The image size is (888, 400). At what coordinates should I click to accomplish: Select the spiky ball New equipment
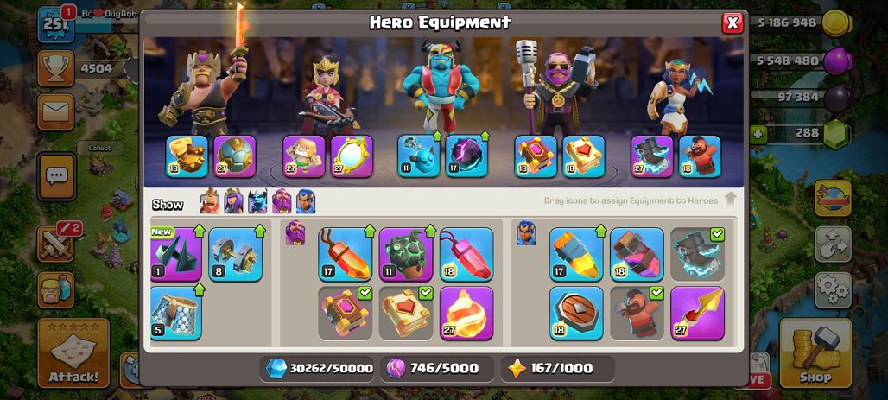(x=176, y=254)
